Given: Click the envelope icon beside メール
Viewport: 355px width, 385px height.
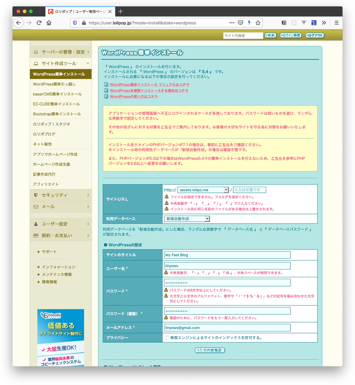Looking at the screenshot, I should point(36,207).
